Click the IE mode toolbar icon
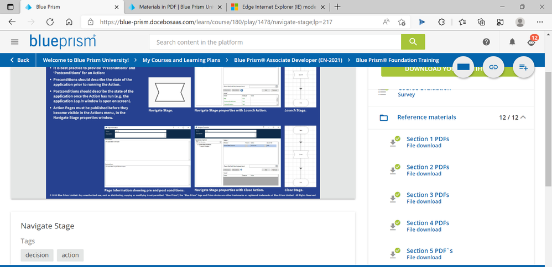The image size is (552, 267). pos(500,22)
